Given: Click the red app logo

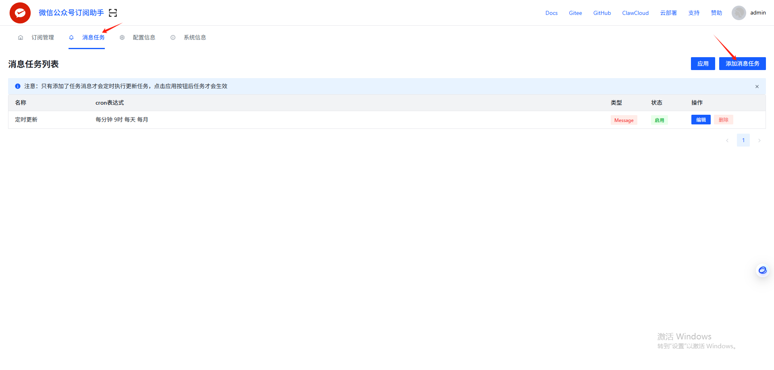Looking at the screenshot, I should point(20,13).
